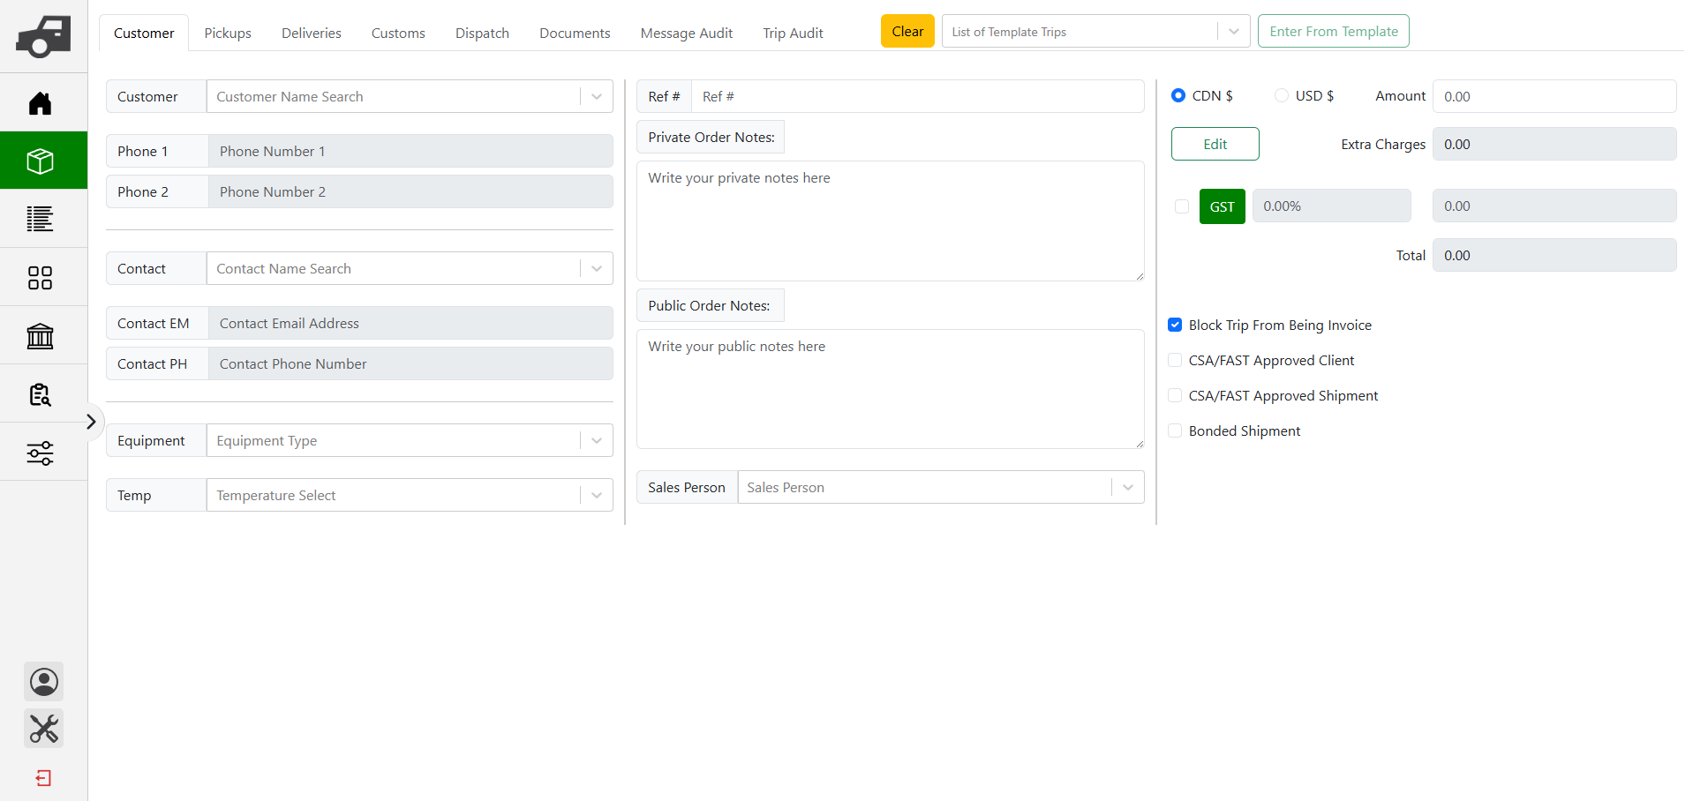This screenshot has width=1693, height=801.
Task: Click the wrench and screwdriver tools icon
Action: 44,729
